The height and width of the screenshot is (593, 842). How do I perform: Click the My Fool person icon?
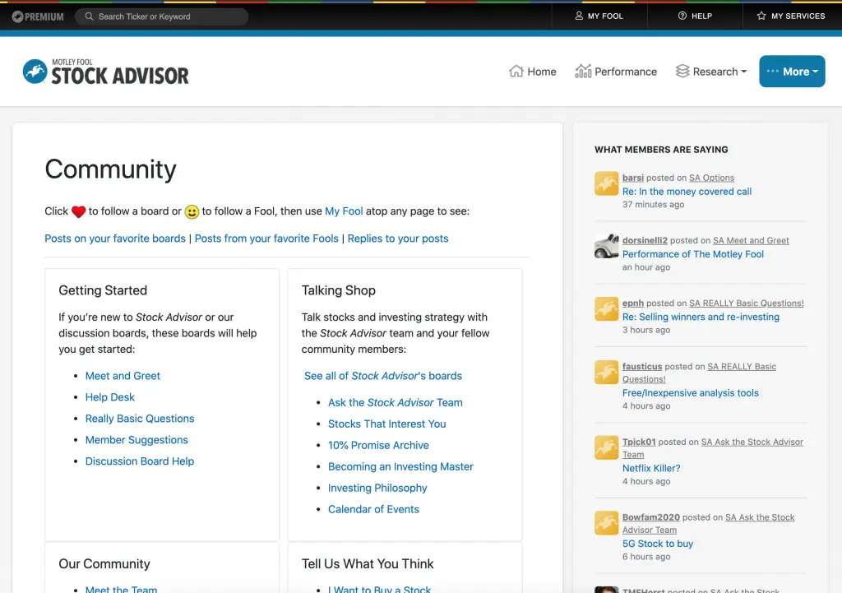click(x=579, y=16)
